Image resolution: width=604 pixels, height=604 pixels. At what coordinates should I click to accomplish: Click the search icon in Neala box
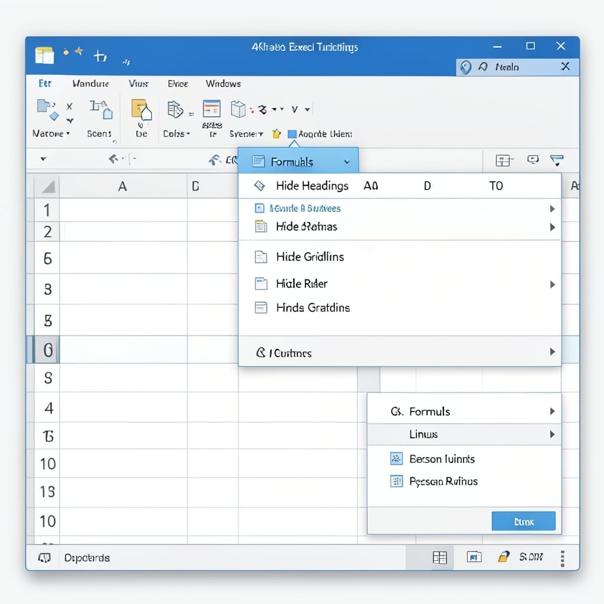[482, 67]
